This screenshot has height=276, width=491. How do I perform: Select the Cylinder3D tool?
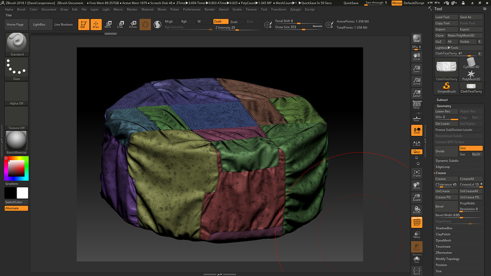click(471, 63)
